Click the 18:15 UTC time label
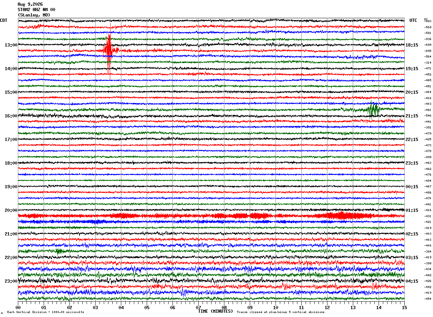This screenshot has width=433, height=317. pos(412,45)
